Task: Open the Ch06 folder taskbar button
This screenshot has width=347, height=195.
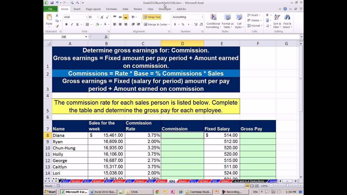Action: 139,192
